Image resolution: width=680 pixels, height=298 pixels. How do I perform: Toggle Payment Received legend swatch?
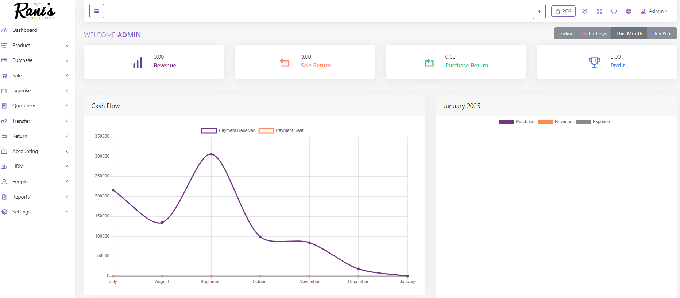[x=209, y=130]
